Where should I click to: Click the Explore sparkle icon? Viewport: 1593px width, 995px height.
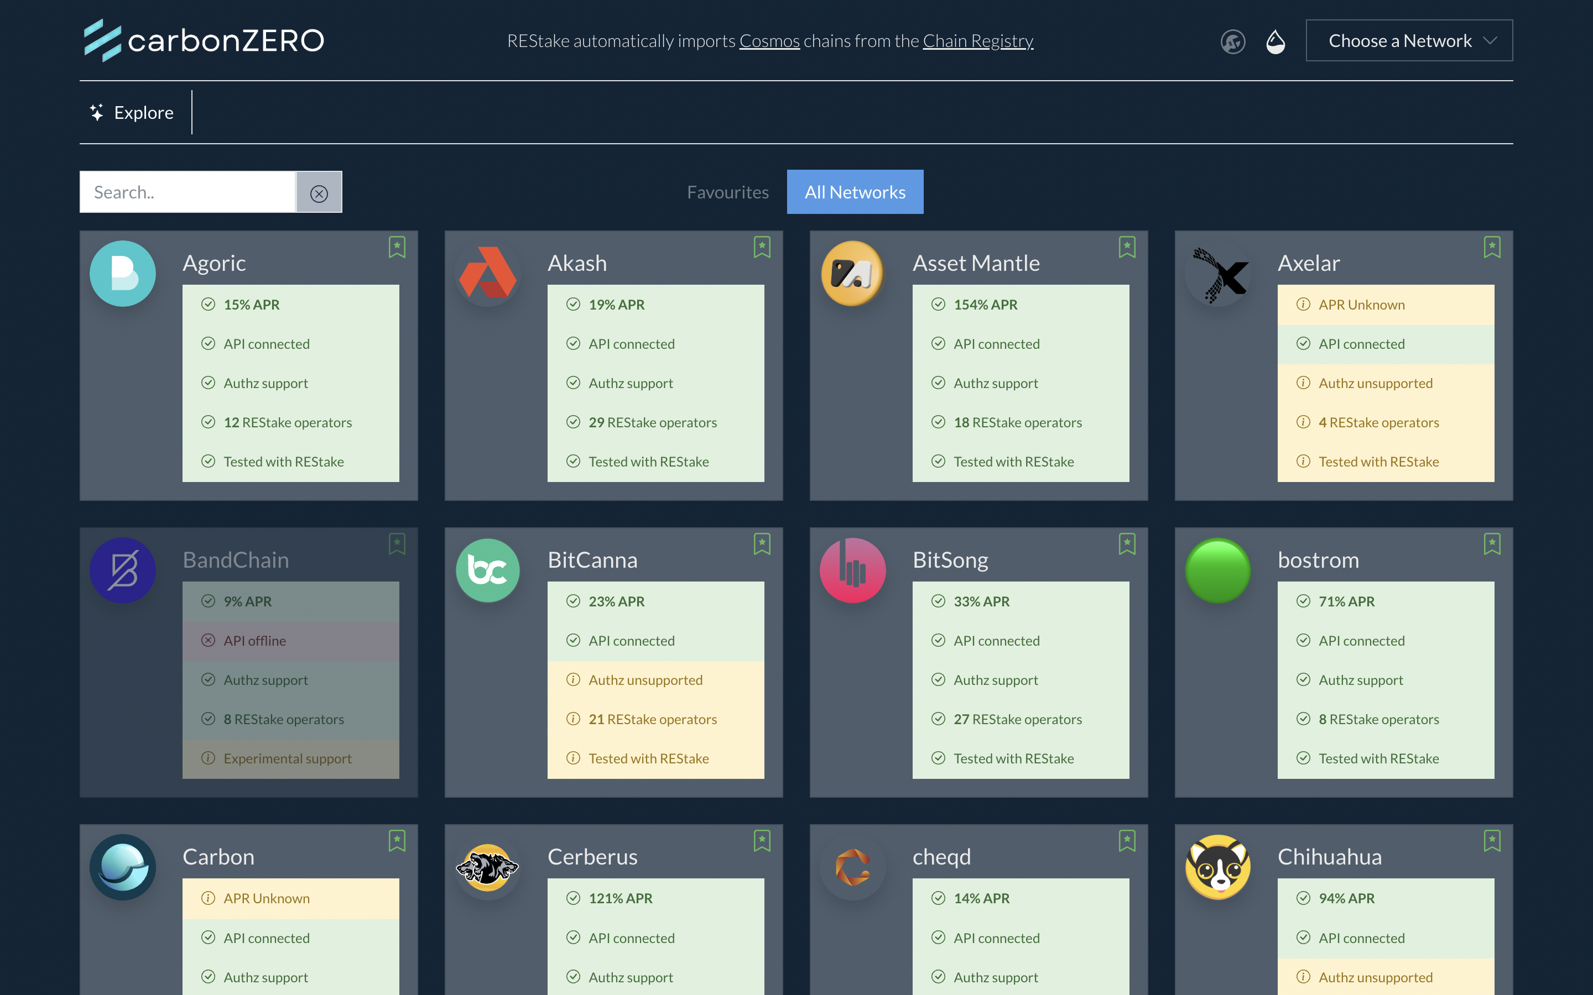pos(97,113)
